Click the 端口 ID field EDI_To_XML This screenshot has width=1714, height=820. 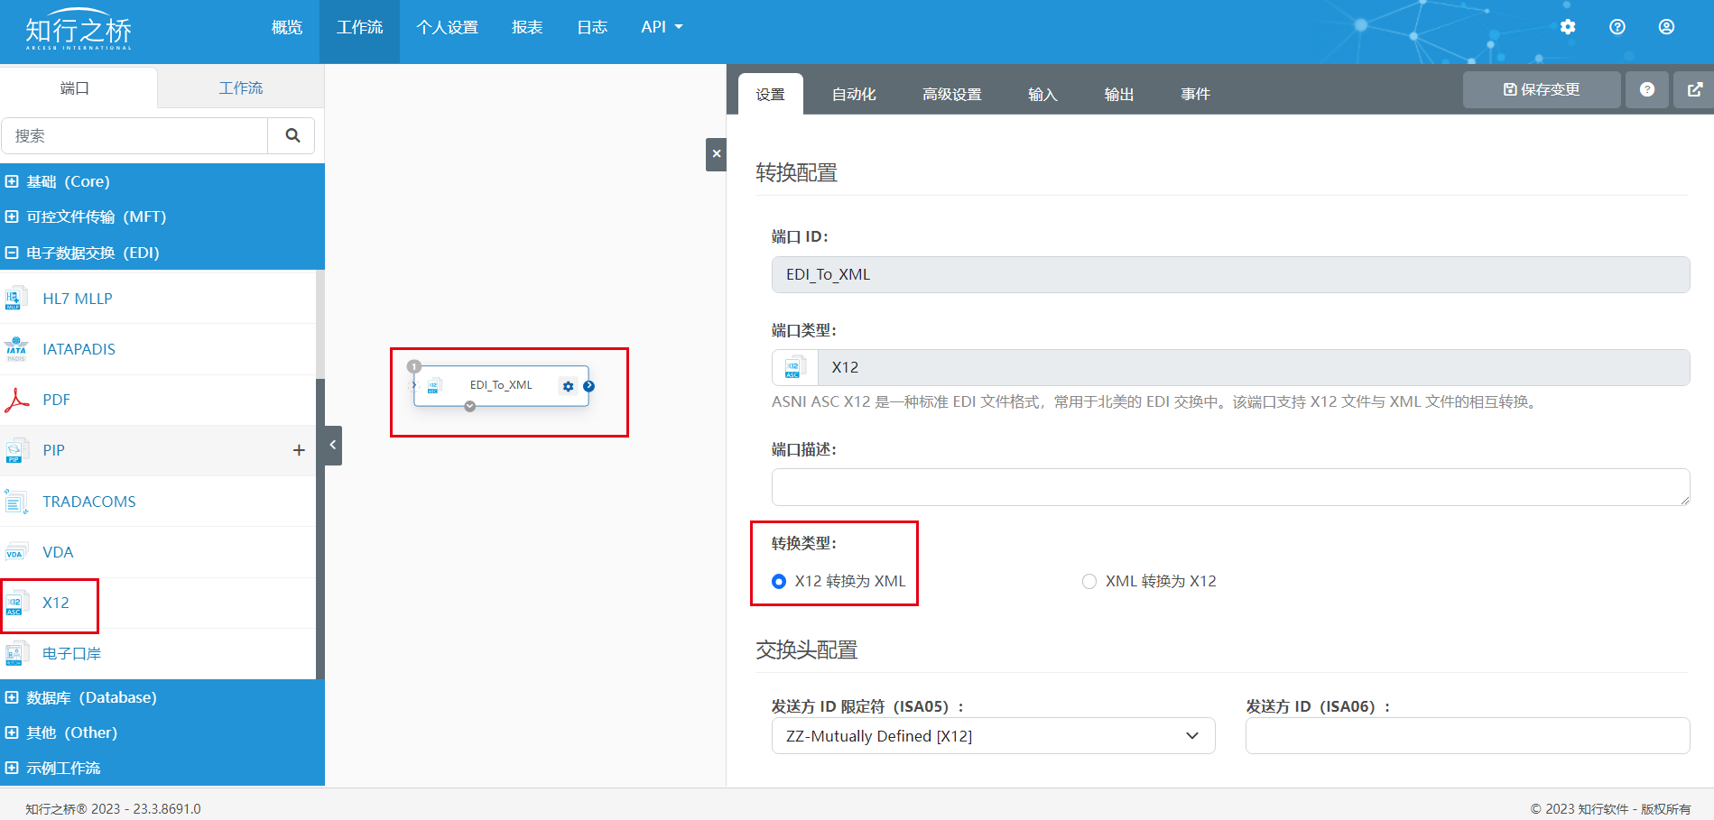tap(1230, 274)
